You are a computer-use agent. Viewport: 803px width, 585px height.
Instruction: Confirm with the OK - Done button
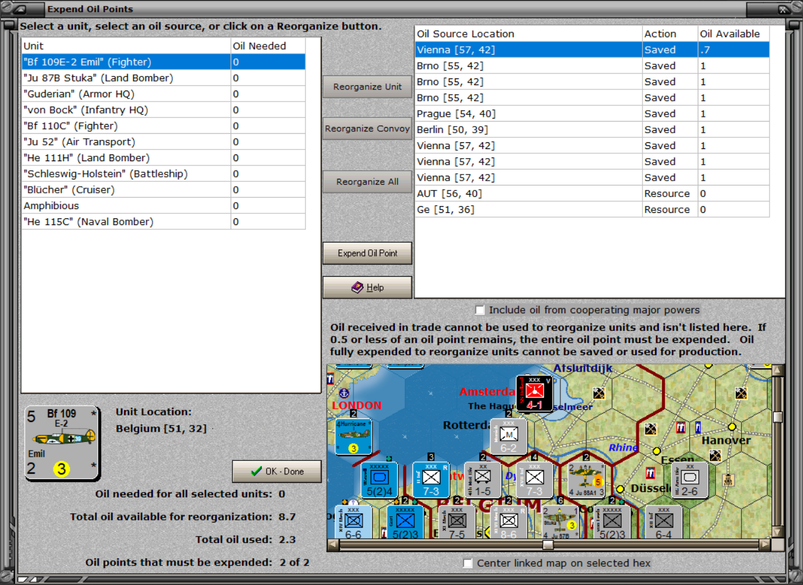tap(277, 471)
